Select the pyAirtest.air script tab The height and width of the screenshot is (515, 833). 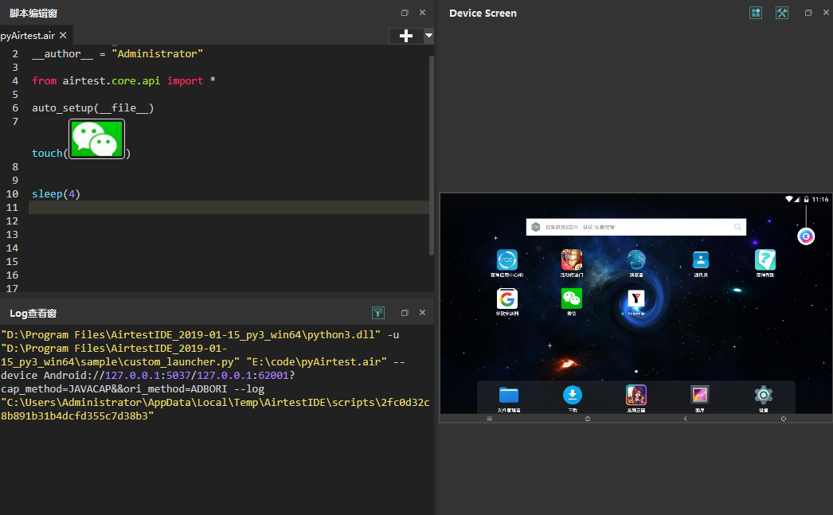28,36
